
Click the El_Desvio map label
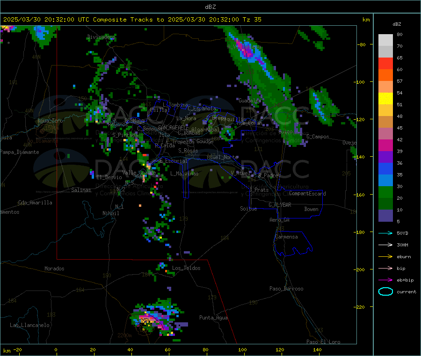click(x=109, y=177)
